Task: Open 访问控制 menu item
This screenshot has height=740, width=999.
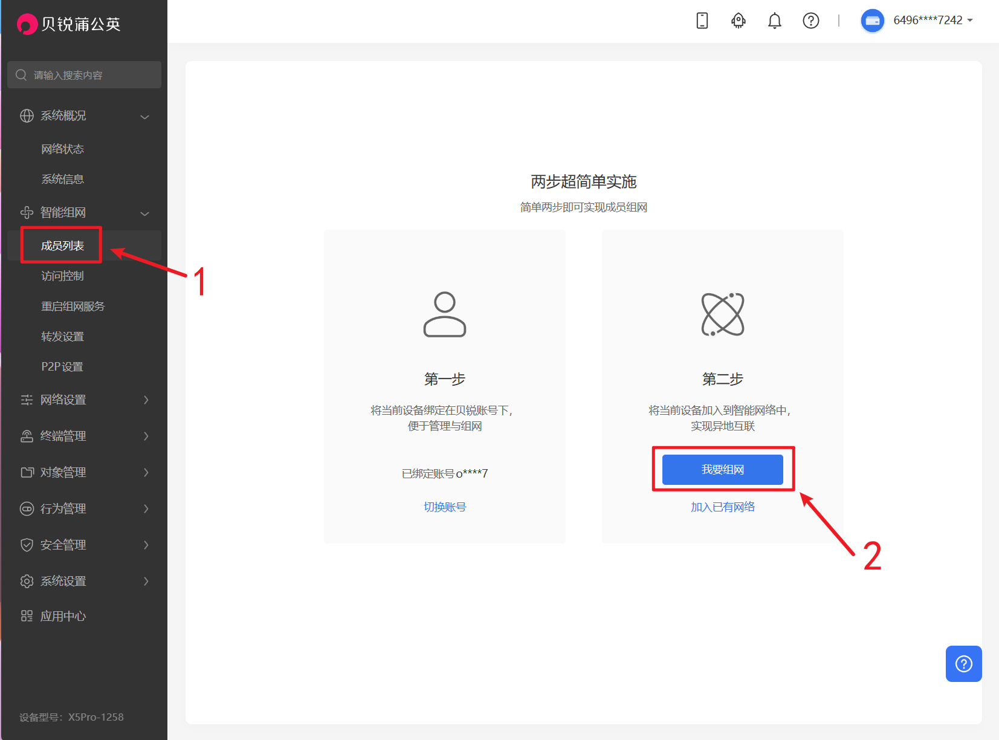Action: pyautogui.click(x=62, y=276)
